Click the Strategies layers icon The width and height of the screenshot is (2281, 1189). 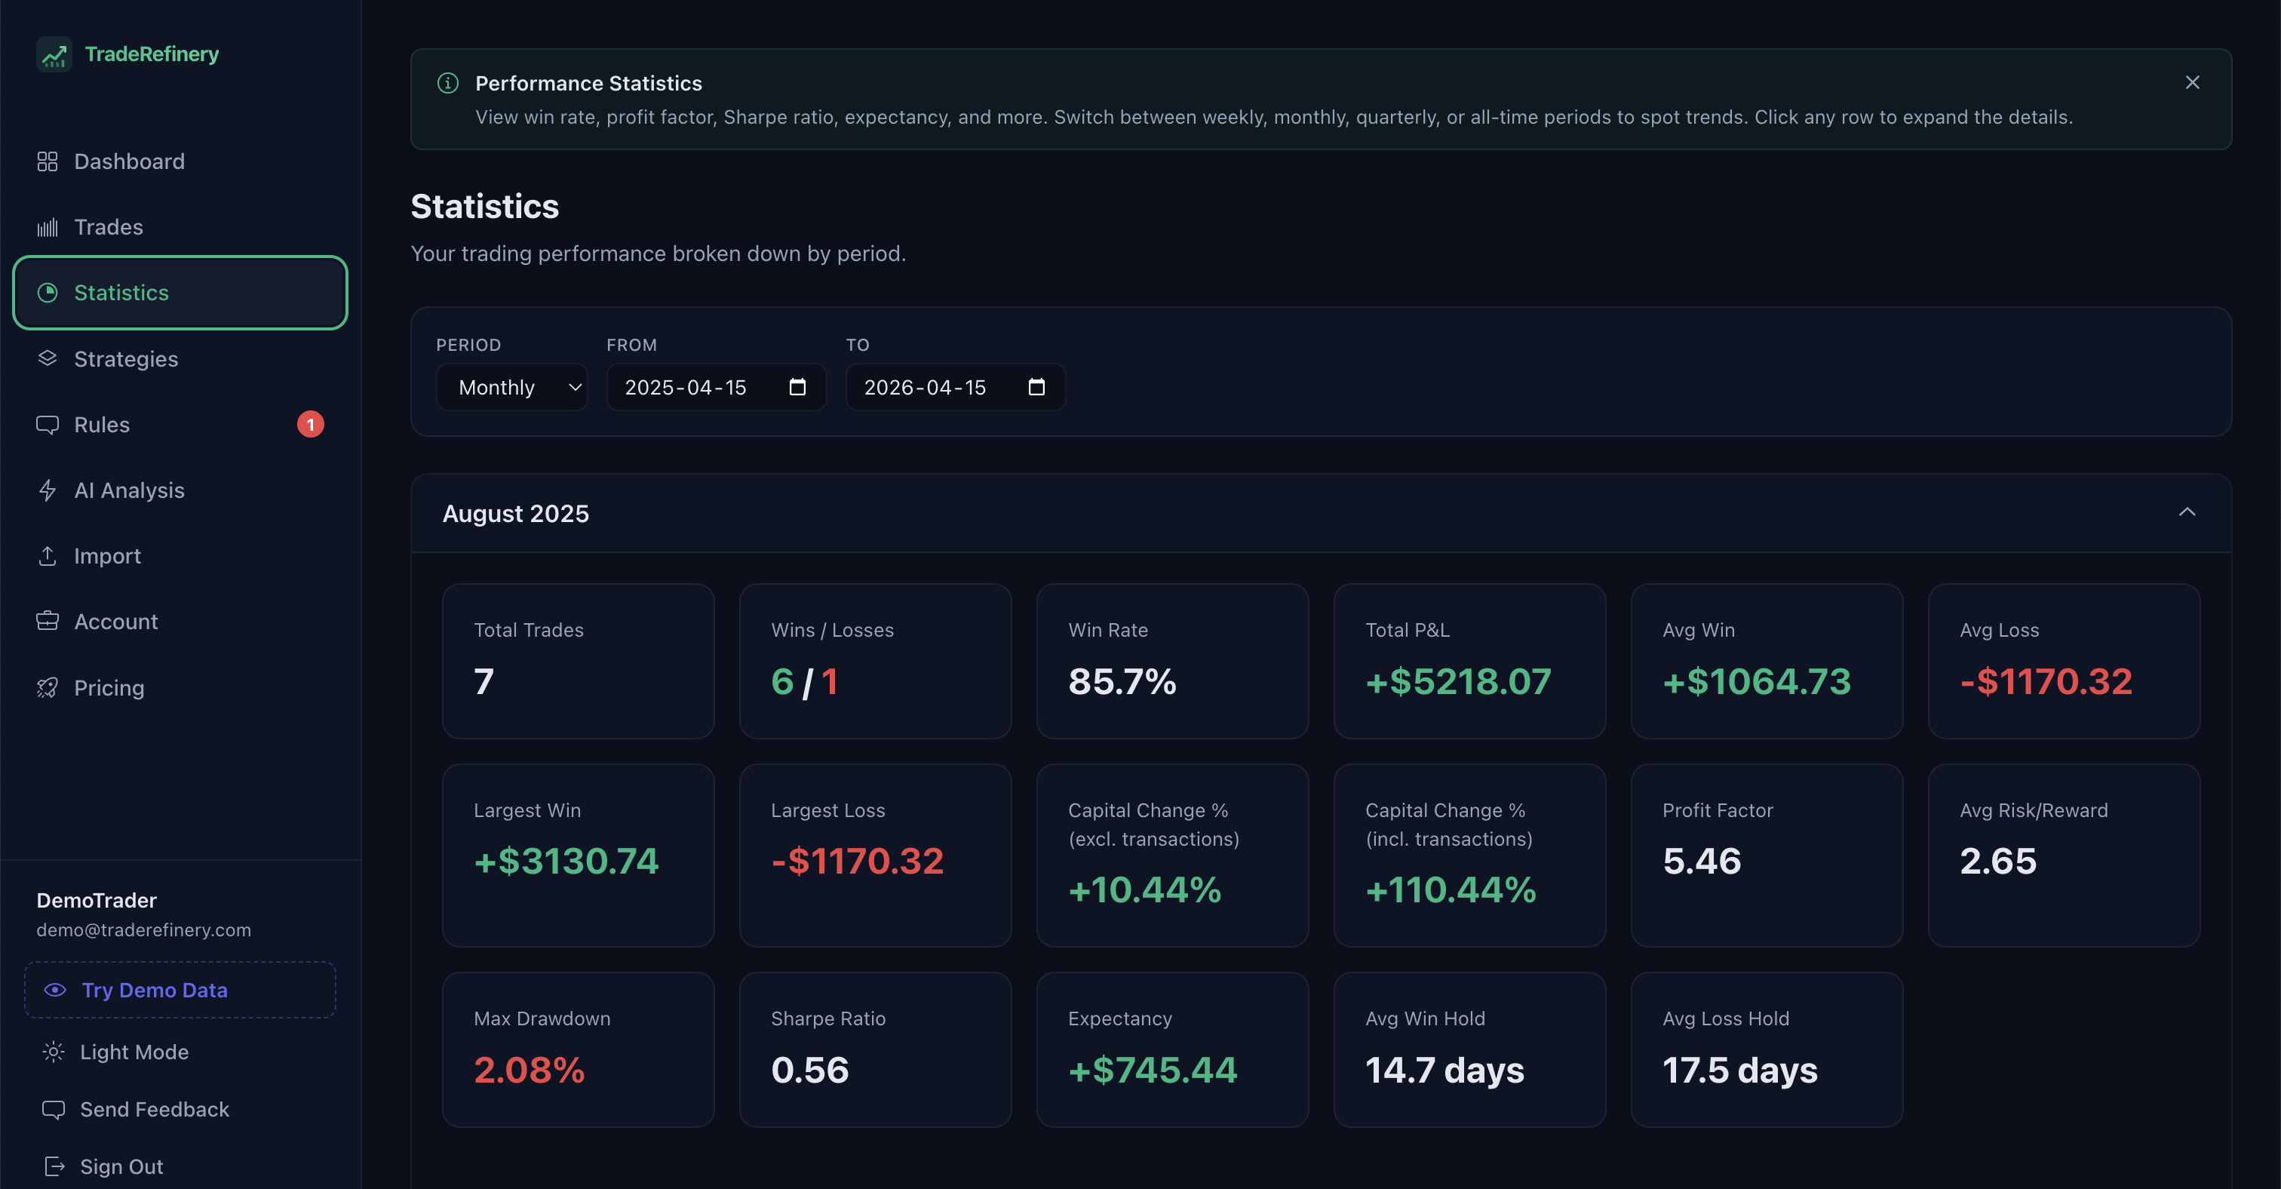(47, 358)
